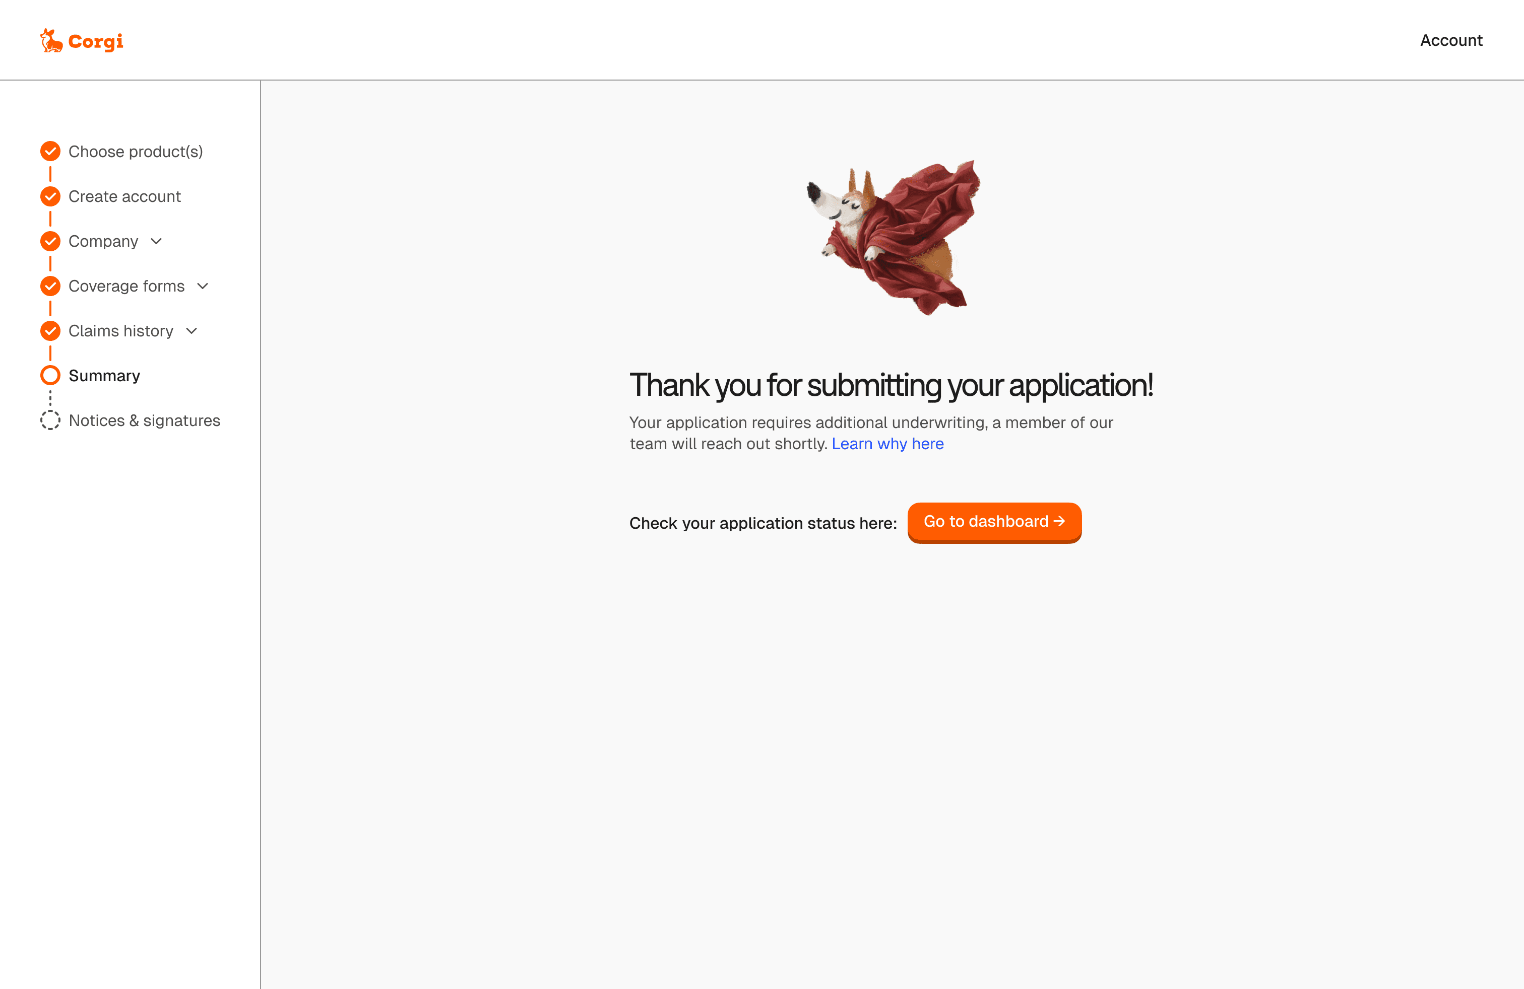Click the dashed circle beside Notices & signatures
This screenshot has height=989, width=1524.
tap(50, 420)
